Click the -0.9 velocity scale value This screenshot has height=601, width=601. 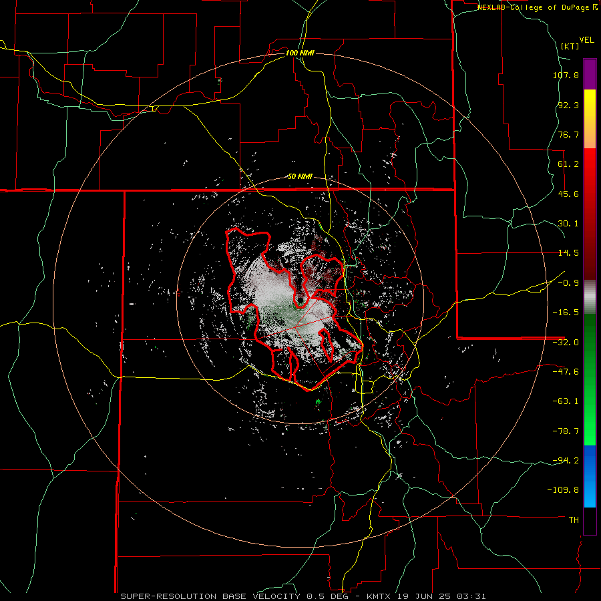568,283
